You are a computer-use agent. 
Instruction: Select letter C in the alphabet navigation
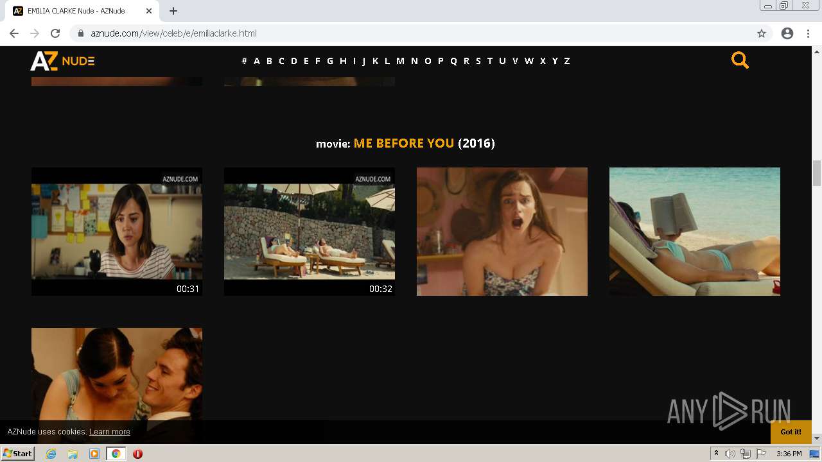tap(281, 61)
